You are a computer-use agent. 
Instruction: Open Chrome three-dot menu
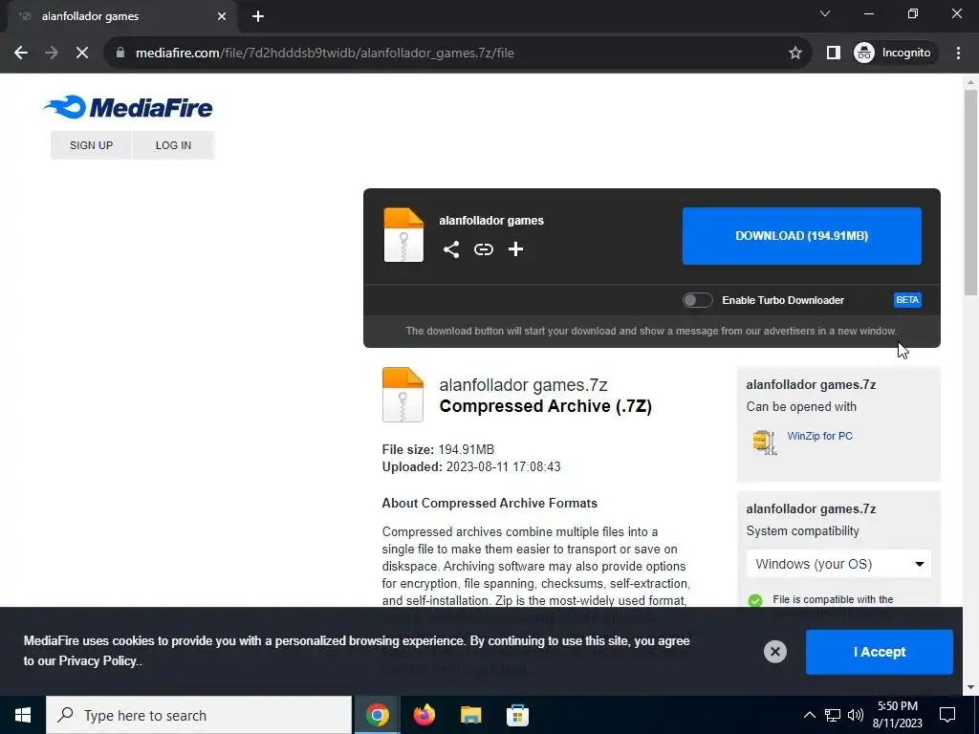coord(958,54)
